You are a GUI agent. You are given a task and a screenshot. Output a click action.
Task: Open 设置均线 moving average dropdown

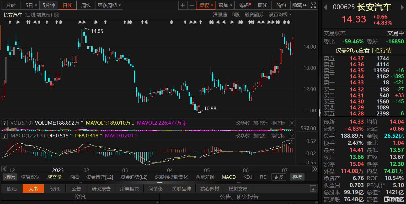(280, 15)
